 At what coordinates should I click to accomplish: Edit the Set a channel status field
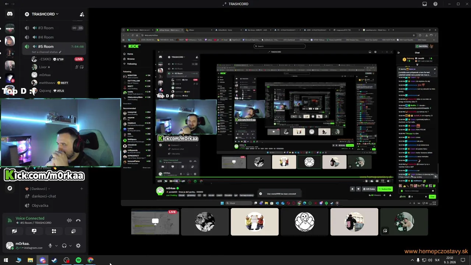(x=45, y=52)
